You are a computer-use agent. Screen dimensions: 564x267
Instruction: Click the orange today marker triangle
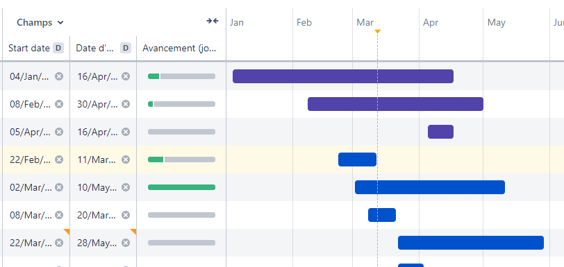pyautogui.click(x=377, y=32)
